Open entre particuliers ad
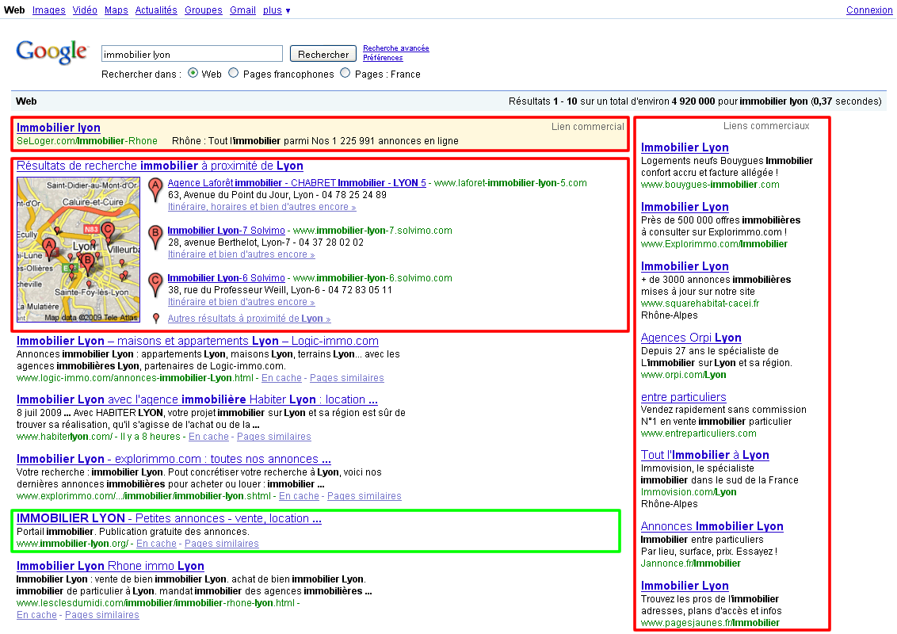This screenshot has height=634, width=897. pos(684,397)
